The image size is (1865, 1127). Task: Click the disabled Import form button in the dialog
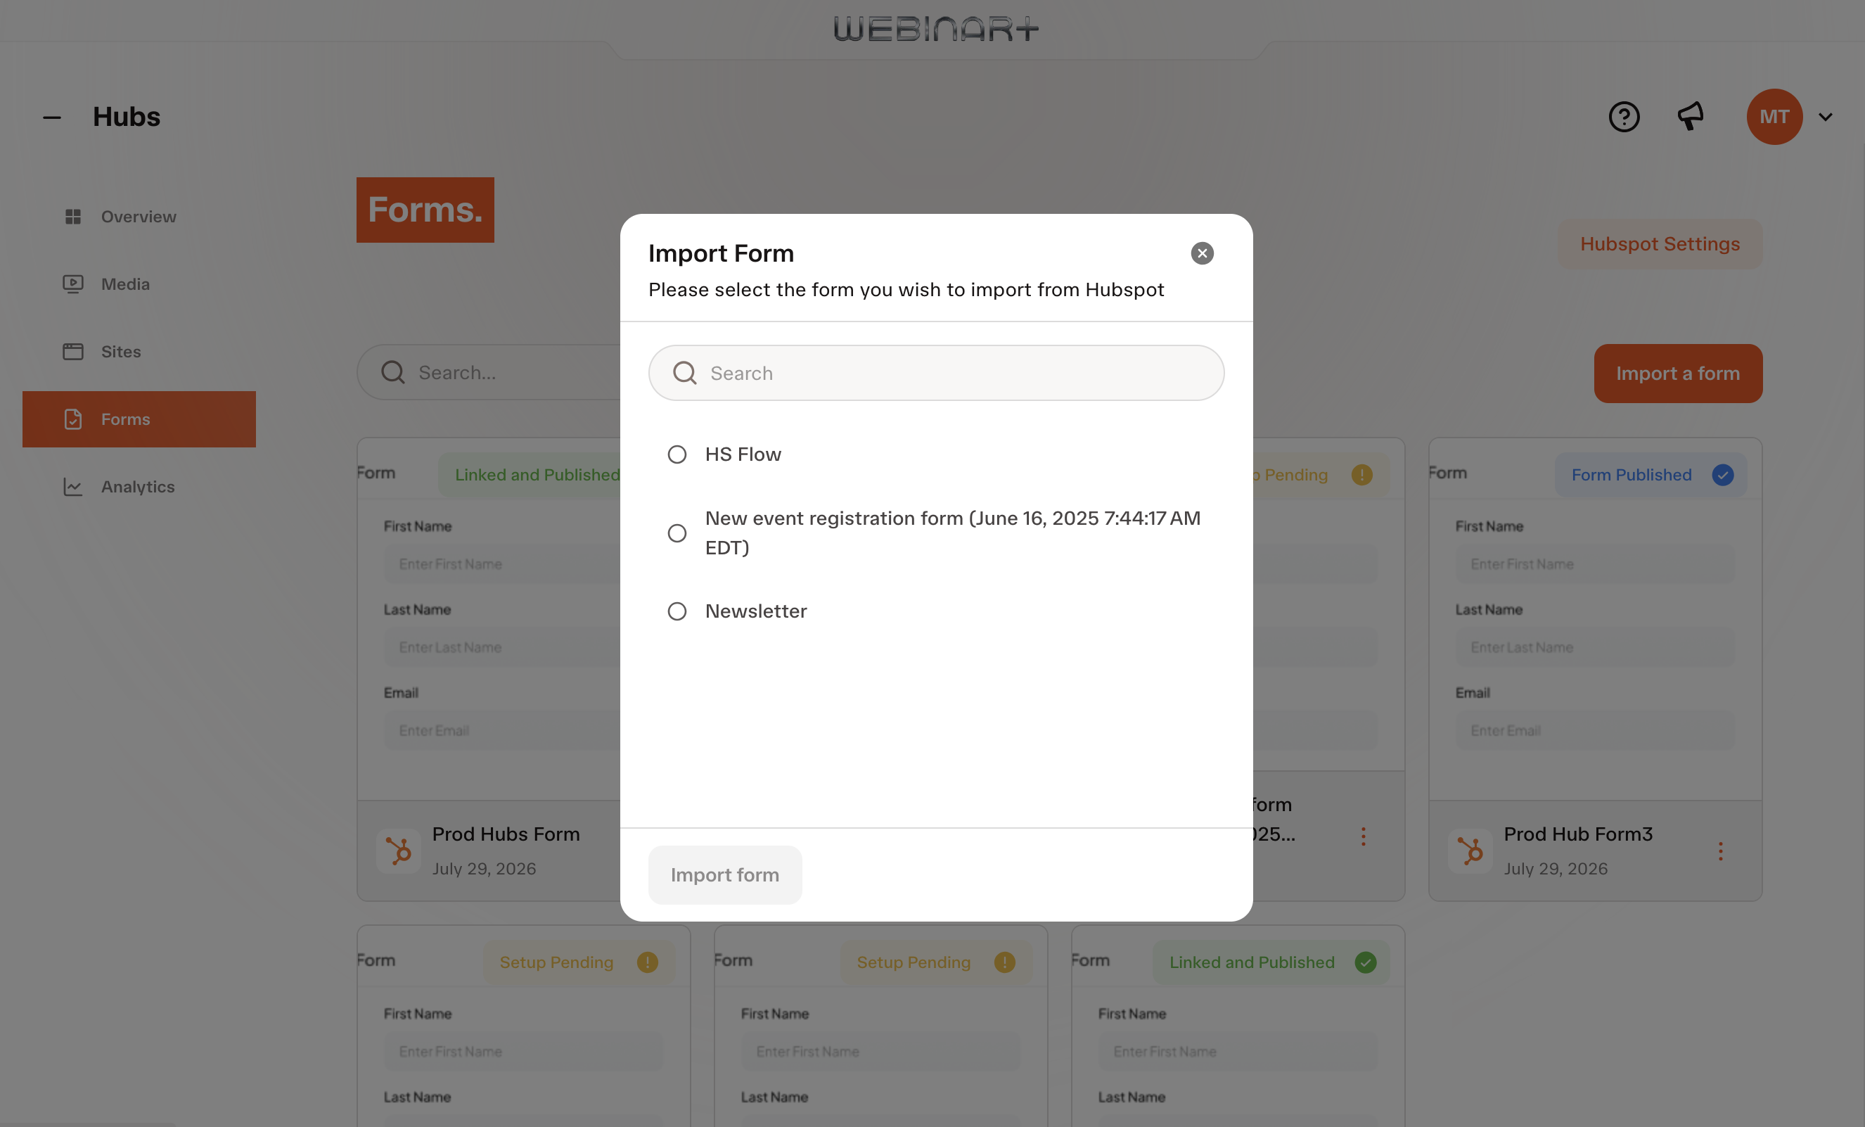[725, 874]
